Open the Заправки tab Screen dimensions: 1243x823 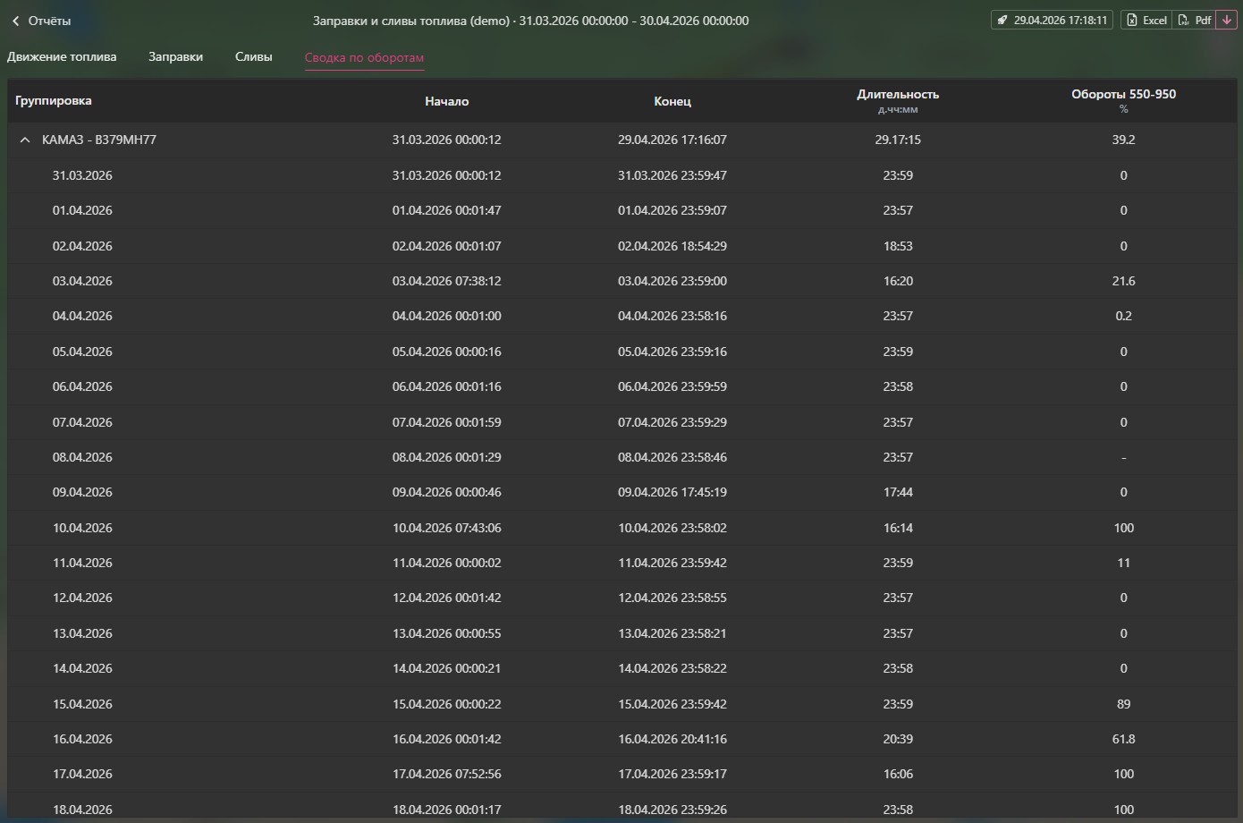pyautogui.click(x=175, y=57)
